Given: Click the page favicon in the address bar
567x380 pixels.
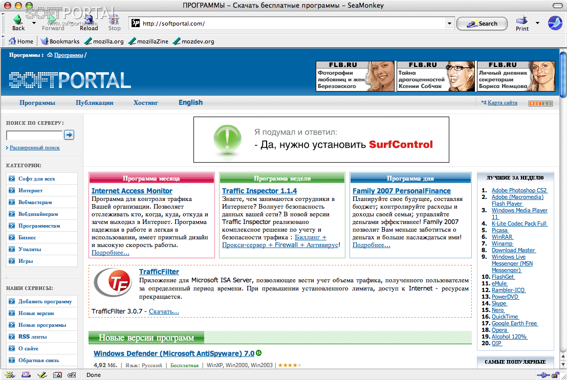Looking at the screenshot, I should (135, 23).
